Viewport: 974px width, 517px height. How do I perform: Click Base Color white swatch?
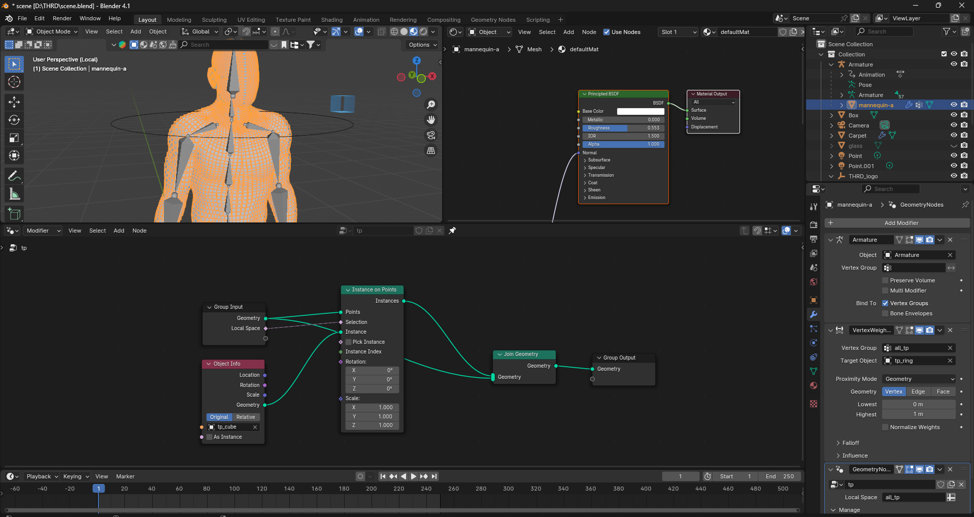click(x=641, y=111)
